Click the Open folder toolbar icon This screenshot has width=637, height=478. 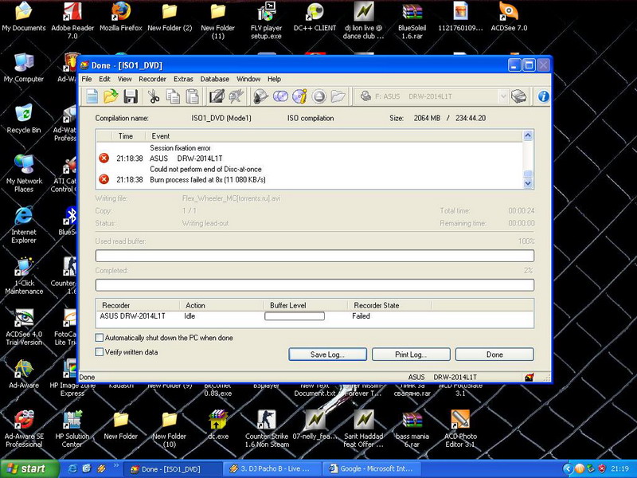click(x=111, y=96)
